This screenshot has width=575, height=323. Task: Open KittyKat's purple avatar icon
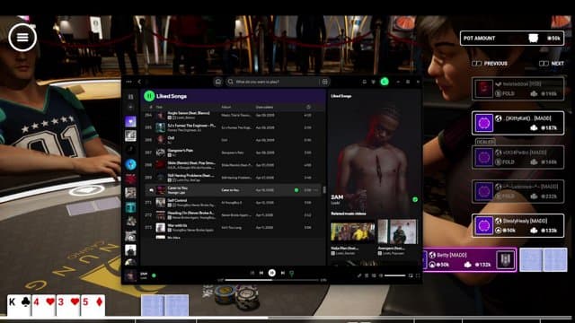pos(484,123)
